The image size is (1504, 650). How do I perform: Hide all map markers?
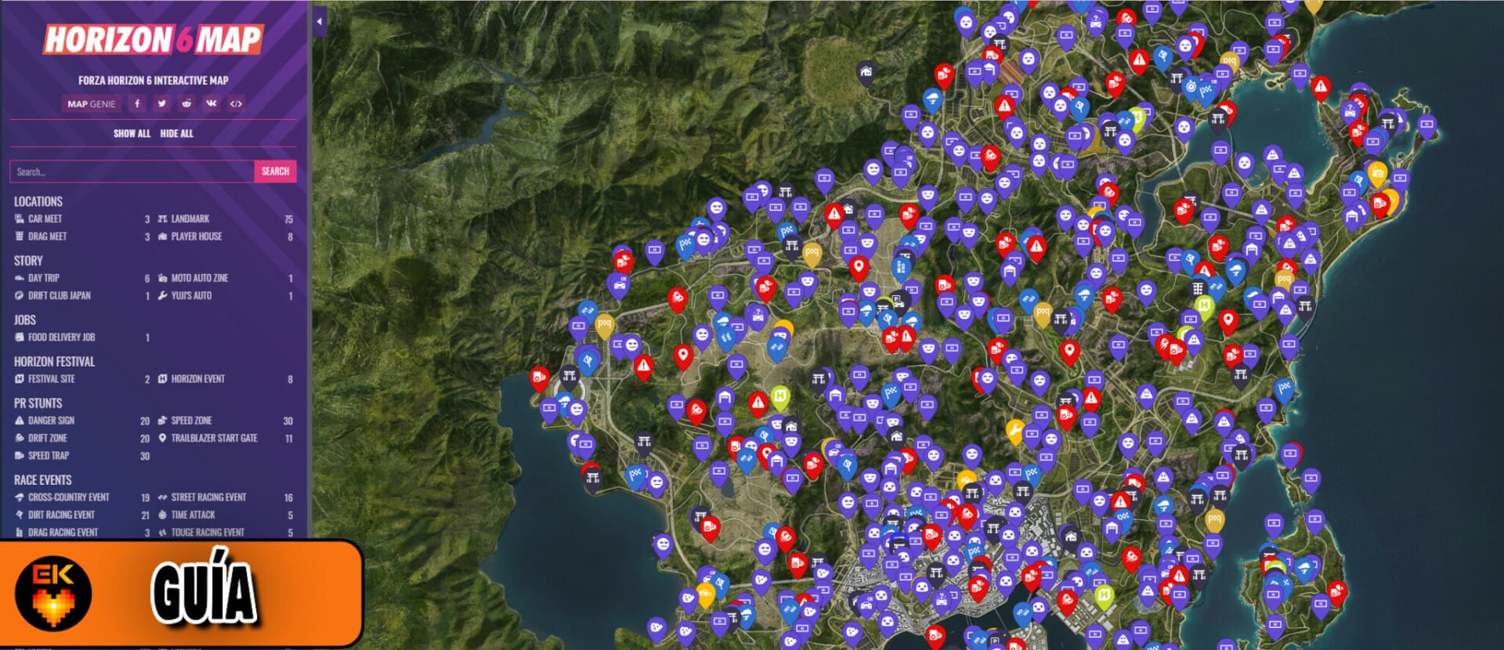pyautogui.click(x=176, y=134)
